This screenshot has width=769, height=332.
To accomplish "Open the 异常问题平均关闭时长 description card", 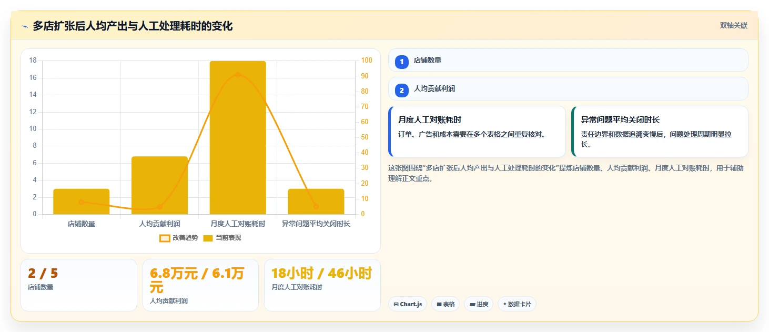I will pyautogui.click(x=660, y=132).
